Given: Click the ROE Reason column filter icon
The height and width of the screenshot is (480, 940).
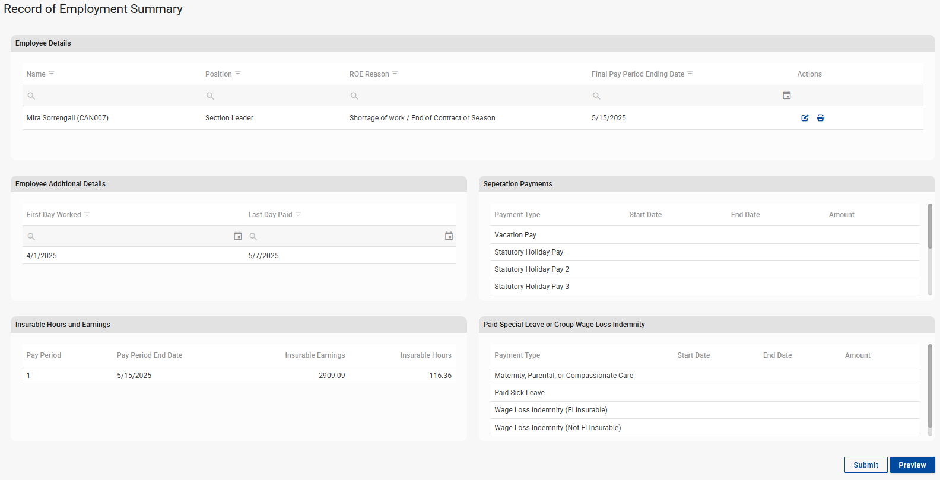Looking at the screenshot, I should (395, 74).
